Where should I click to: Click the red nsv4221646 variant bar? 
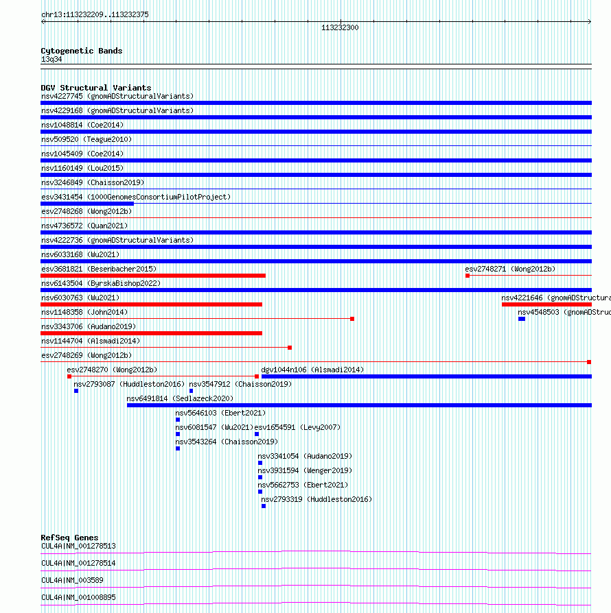click(546, 304)
